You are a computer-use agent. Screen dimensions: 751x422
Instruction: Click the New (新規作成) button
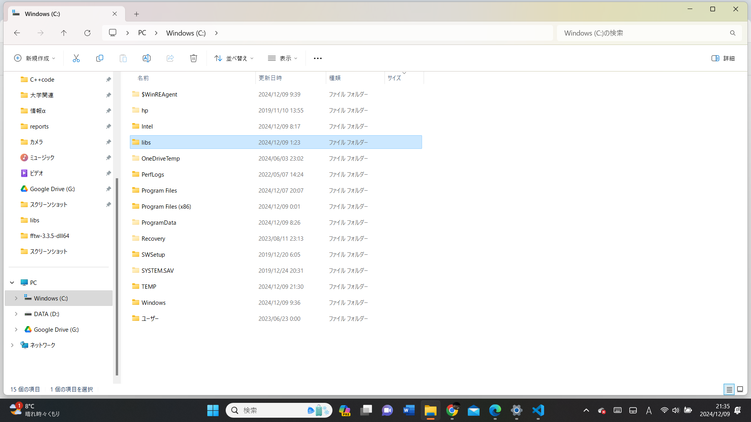pos(34,58)
